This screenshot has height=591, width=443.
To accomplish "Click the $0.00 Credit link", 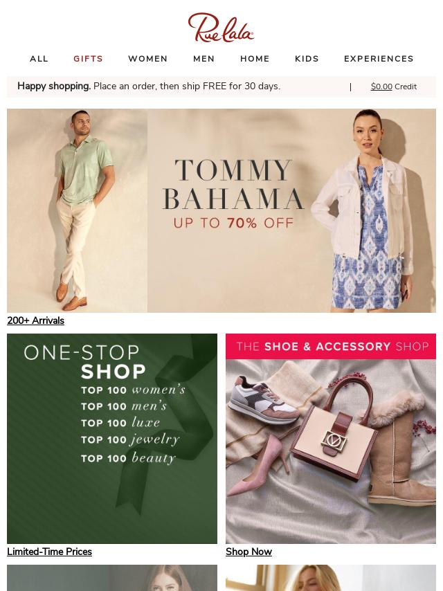I will [394, 87].
